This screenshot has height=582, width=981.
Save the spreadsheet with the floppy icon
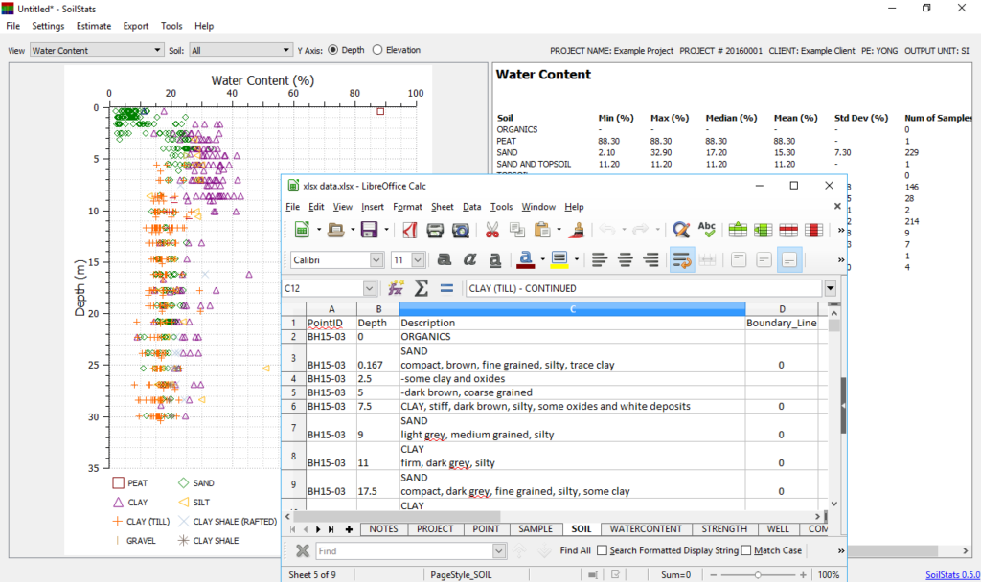click(369, 230)
